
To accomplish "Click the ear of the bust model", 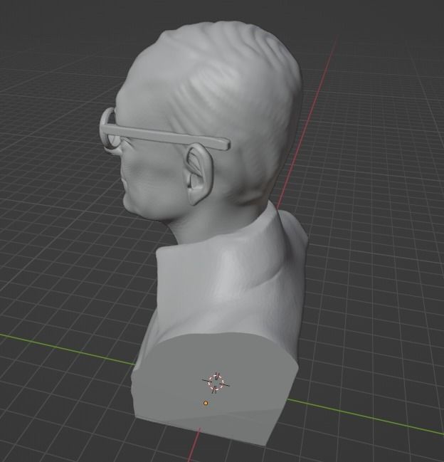I will pos(199,174).
